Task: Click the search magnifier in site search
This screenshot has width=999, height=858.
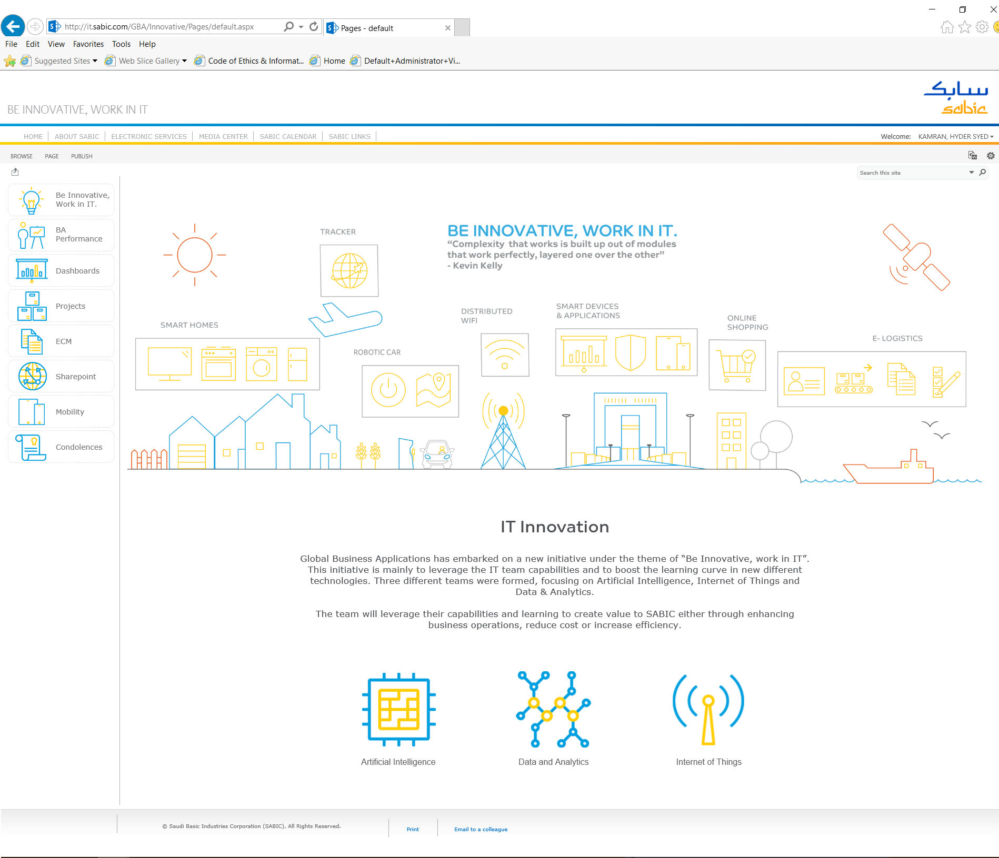Action: point(982,173)
